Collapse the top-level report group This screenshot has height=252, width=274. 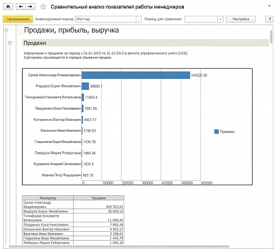click(6, 30)
